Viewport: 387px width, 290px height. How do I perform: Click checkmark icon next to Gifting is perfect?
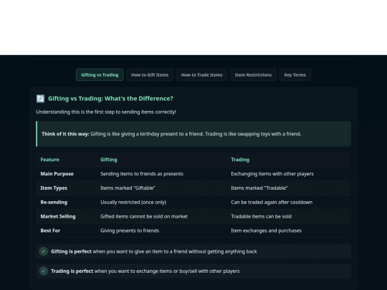[x=44, y=251]
